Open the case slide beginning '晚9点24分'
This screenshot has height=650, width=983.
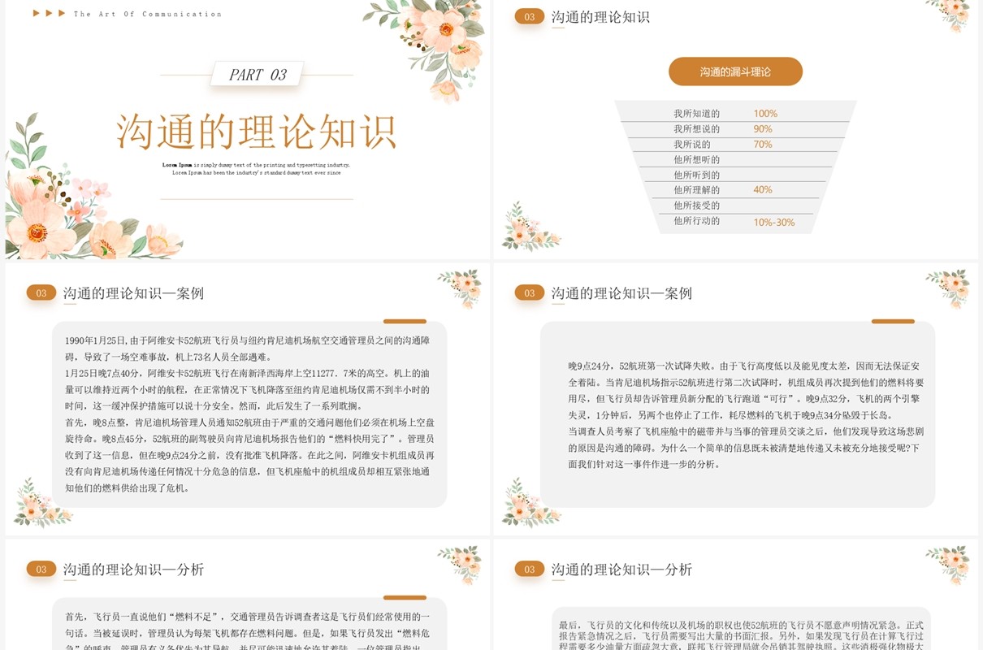(736, 399)
